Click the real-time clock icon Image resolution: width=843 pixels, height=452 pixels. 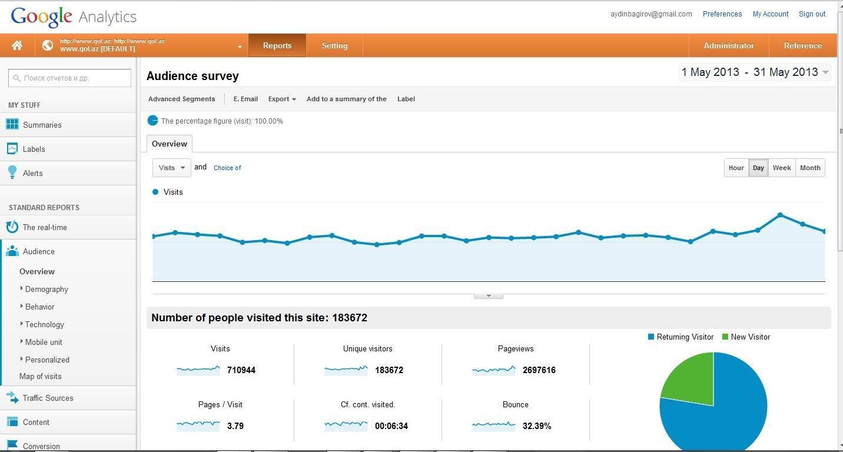tap(12, 227)
